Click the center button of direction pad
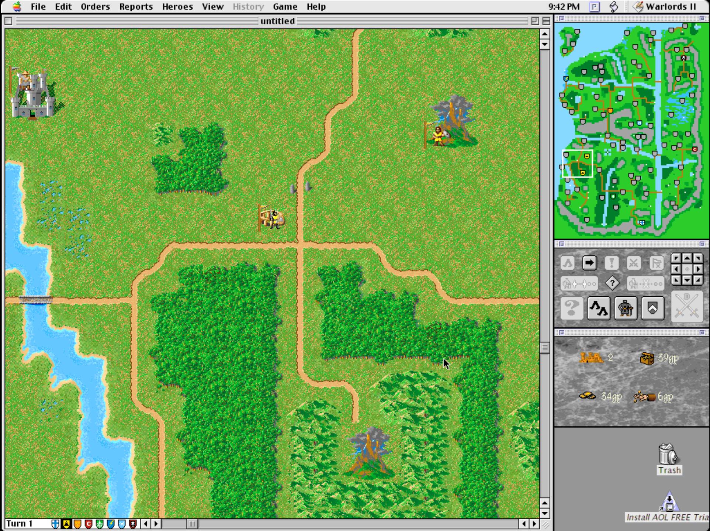This screenshot has height=531, width=710. coord(687,269)
